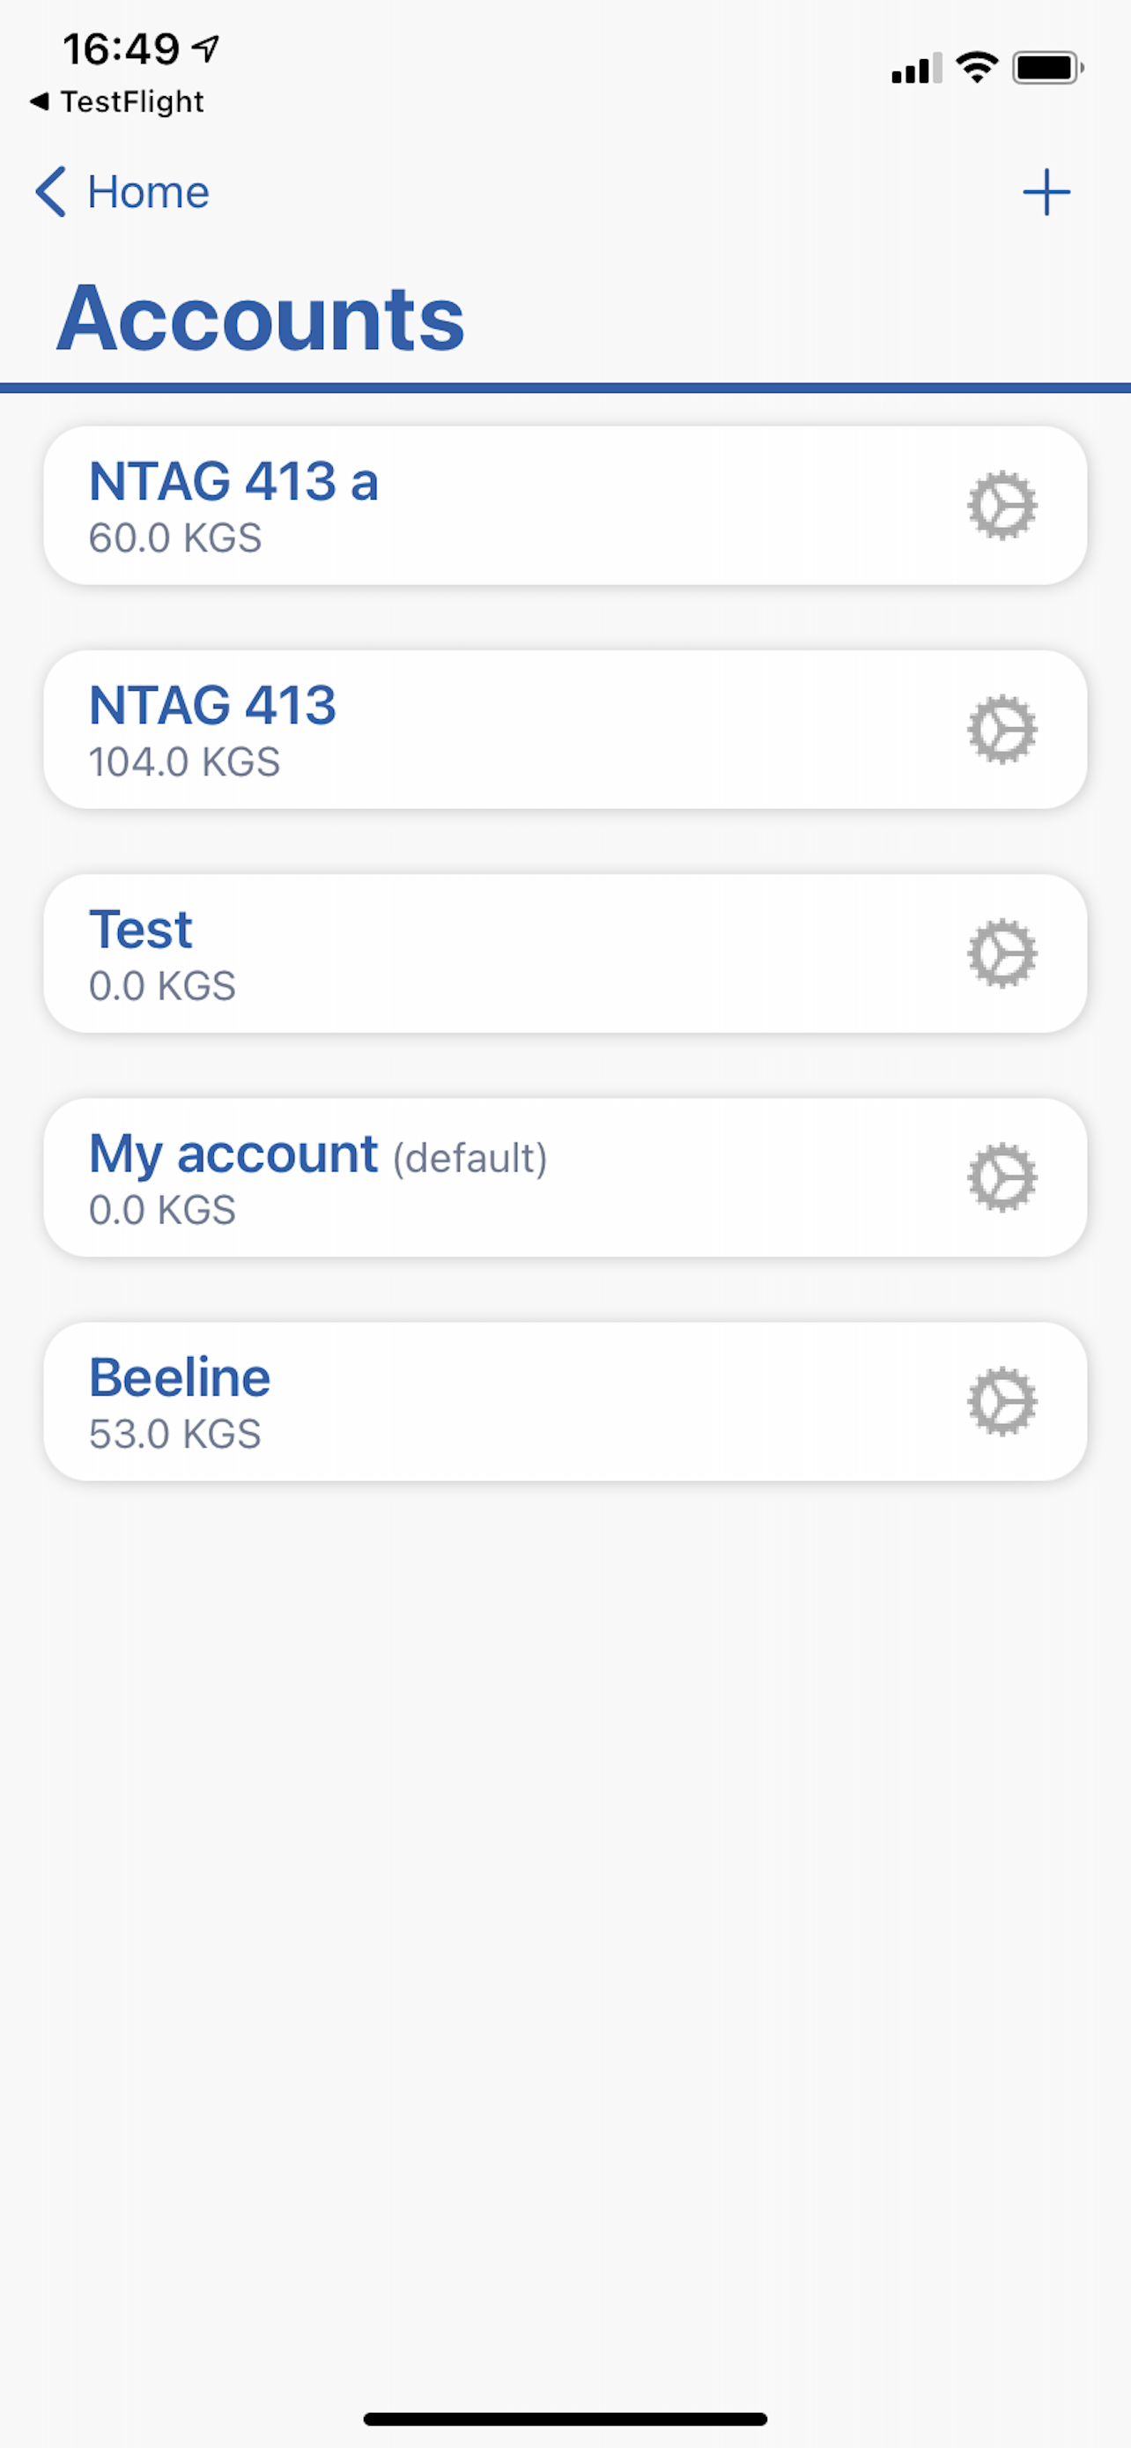The height and width of the screenshot is (2448, 1131).
Task: Tap gear icon on My account row
Action: pos(1002,1177)
